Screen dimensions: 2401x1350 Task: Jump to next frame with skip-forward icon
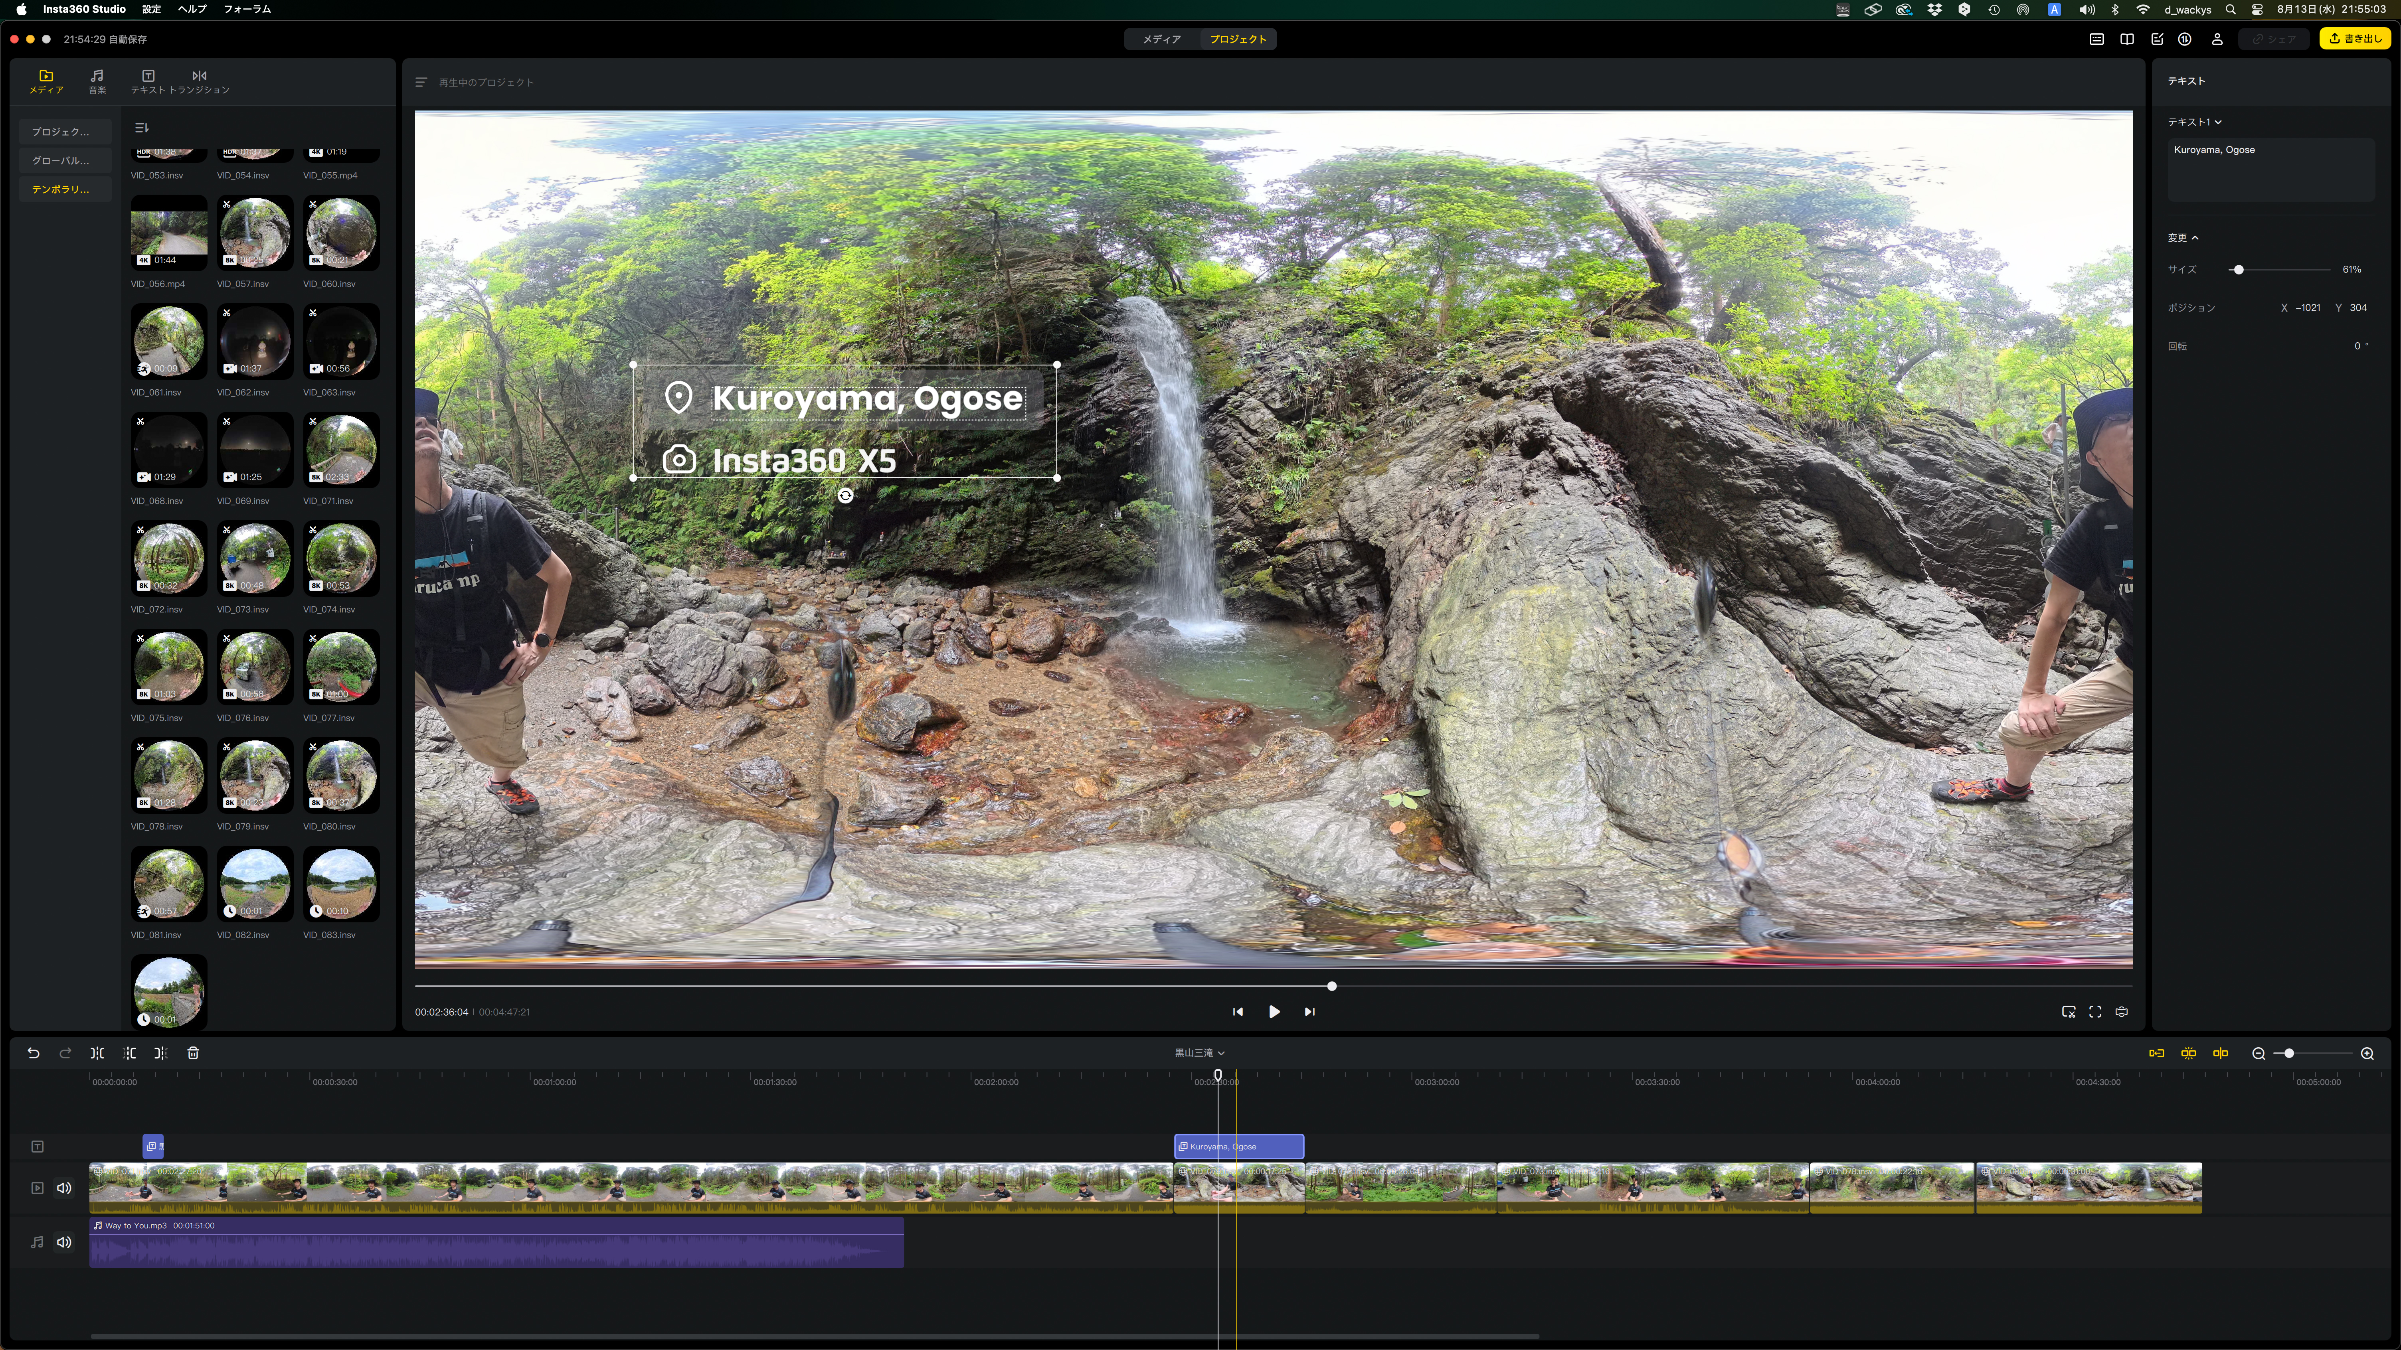click(1309, 1012)
